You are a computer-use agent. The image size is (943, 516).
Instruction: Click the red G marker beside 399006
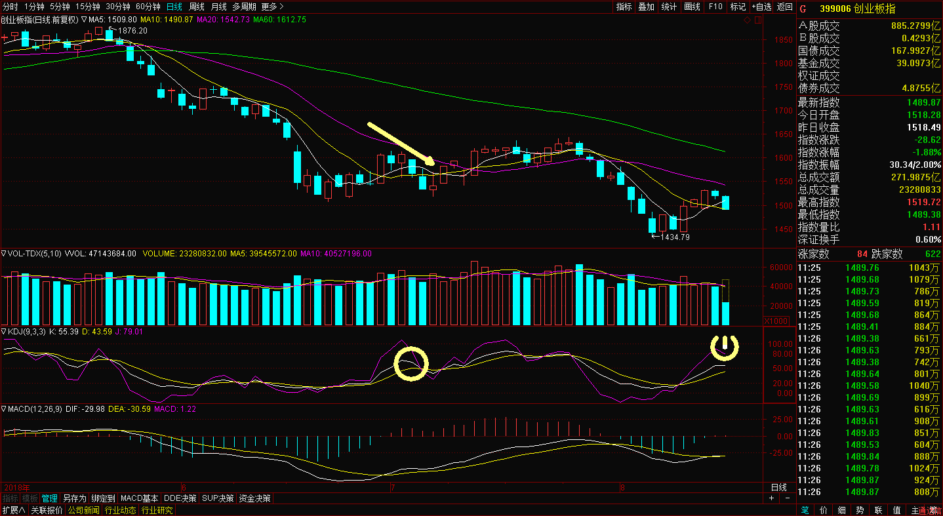pyautogui.click(x=803, y=8)
